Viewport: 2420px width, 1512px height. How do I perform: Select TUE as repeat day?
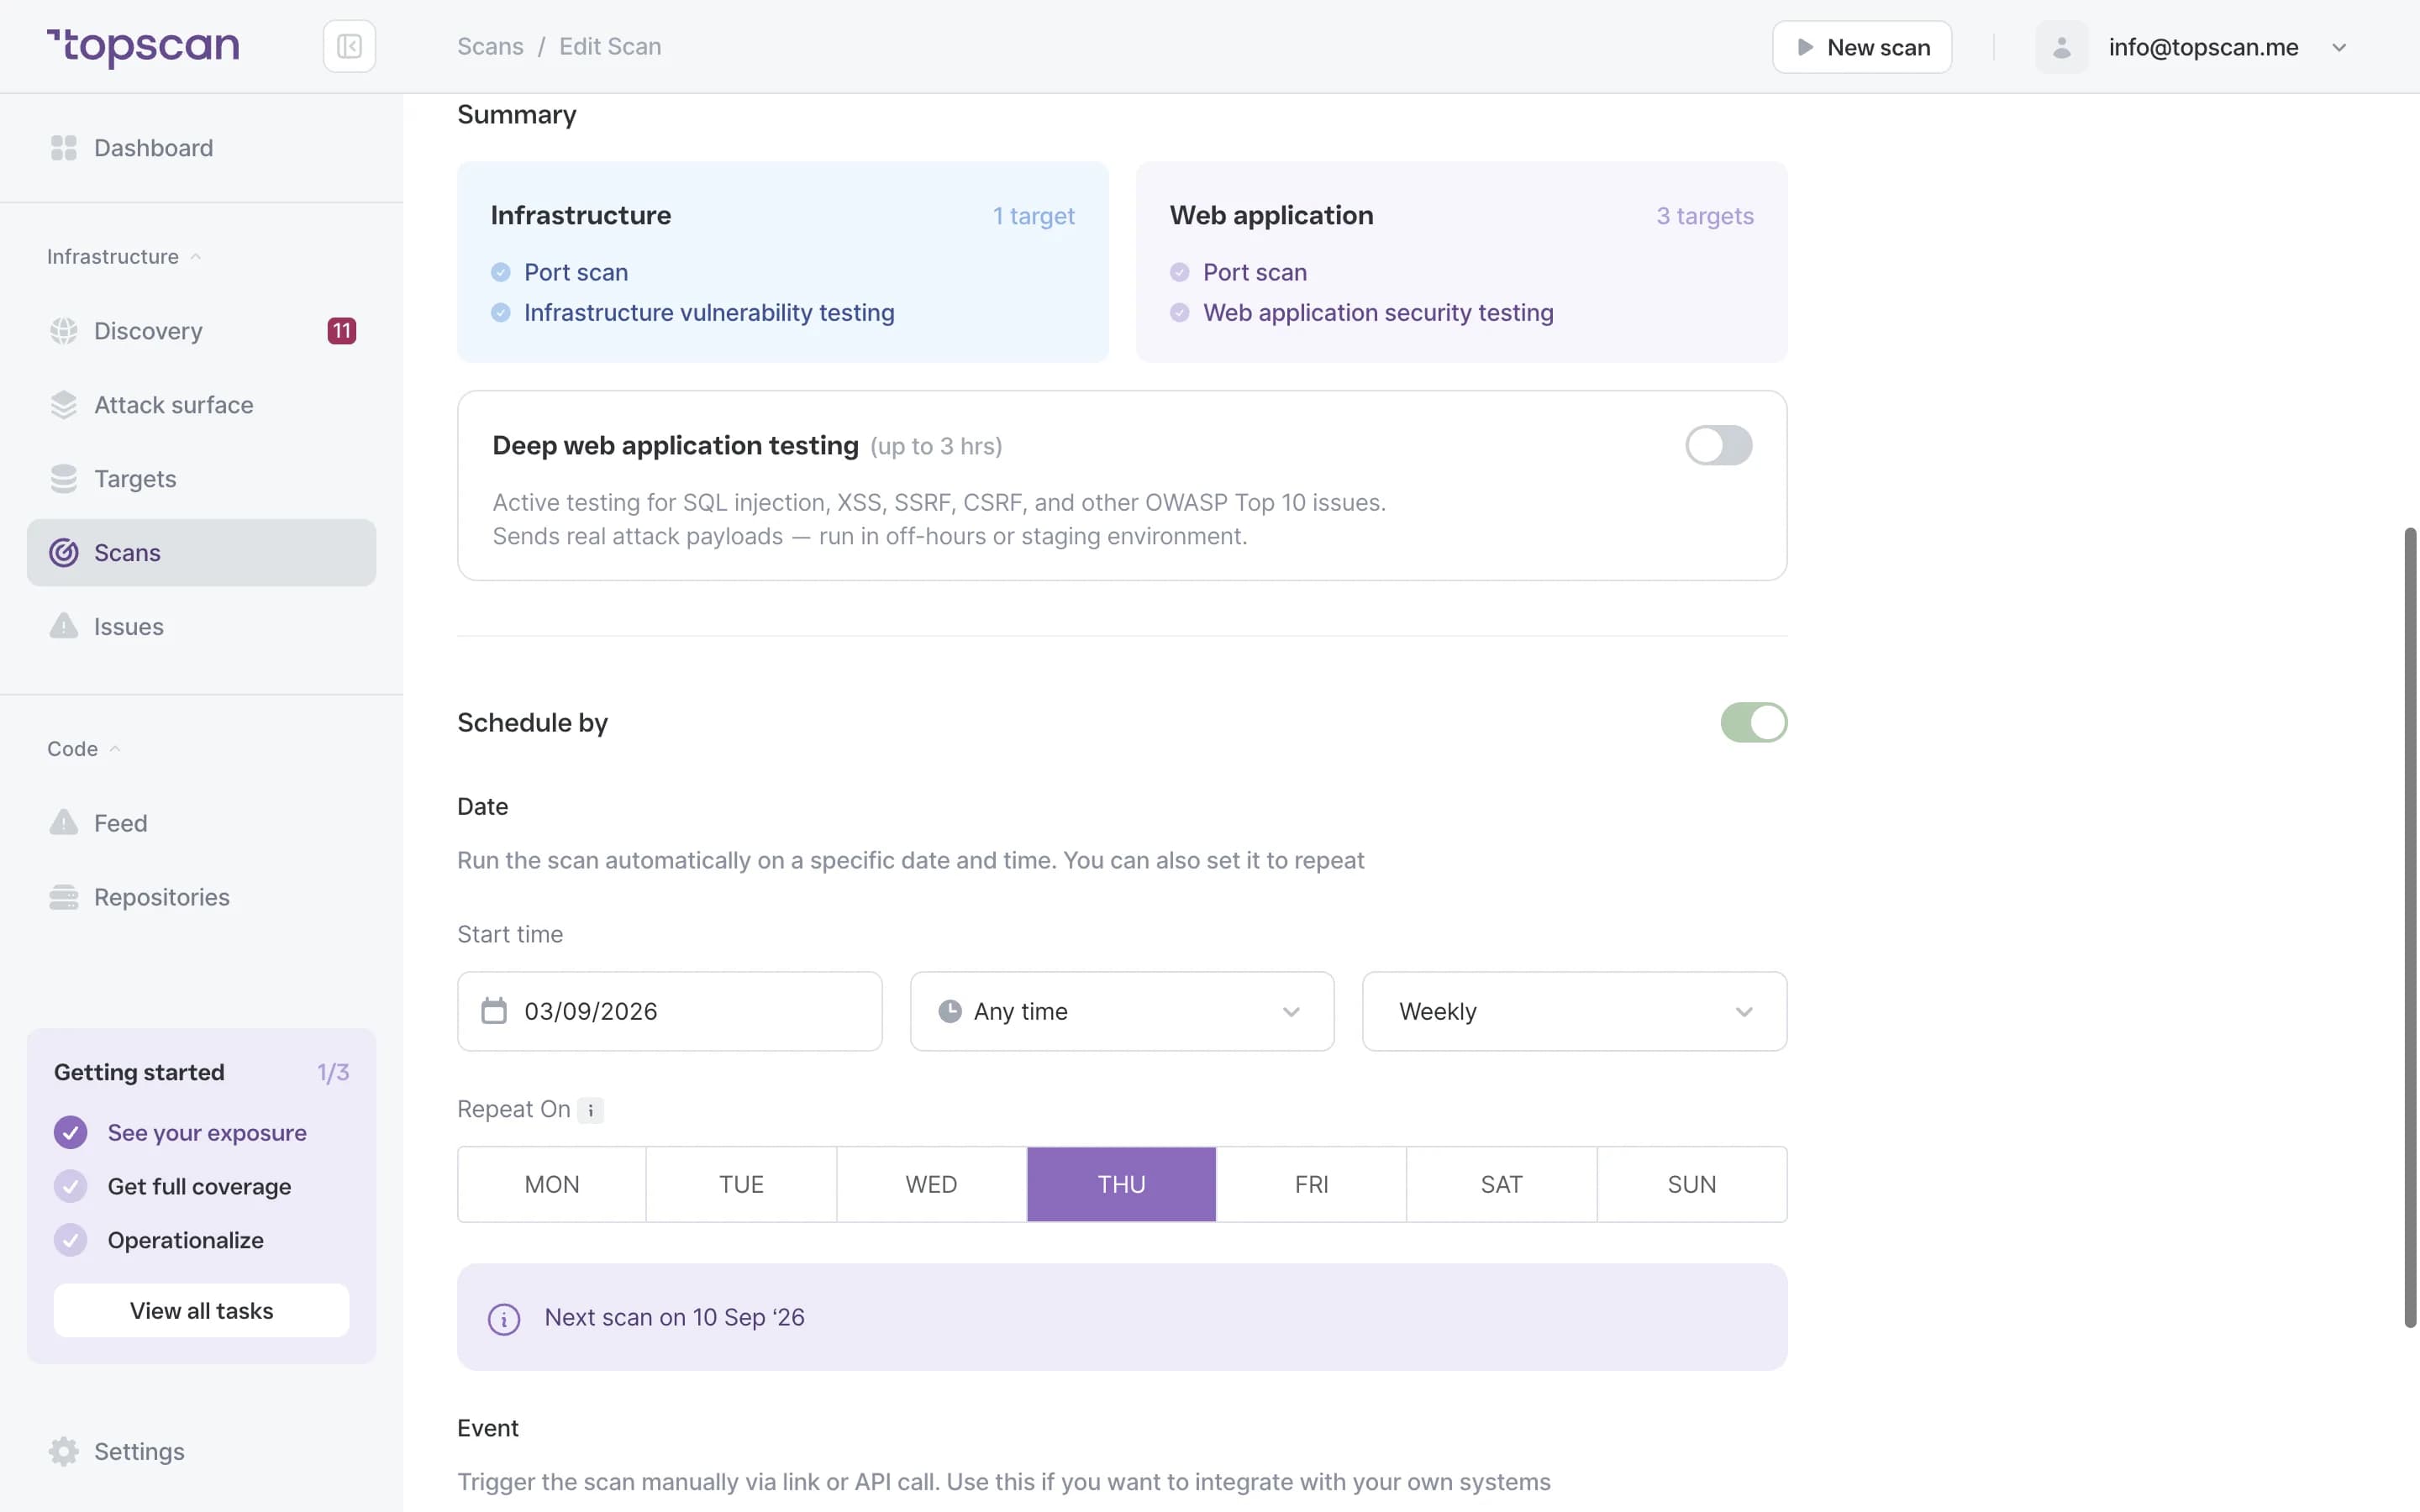(x=741, y=1184)
